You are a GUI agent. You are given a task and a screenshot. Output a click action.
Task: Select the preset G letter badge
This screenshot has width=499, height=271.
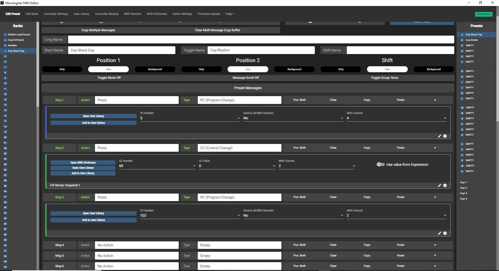pos(462,71)
